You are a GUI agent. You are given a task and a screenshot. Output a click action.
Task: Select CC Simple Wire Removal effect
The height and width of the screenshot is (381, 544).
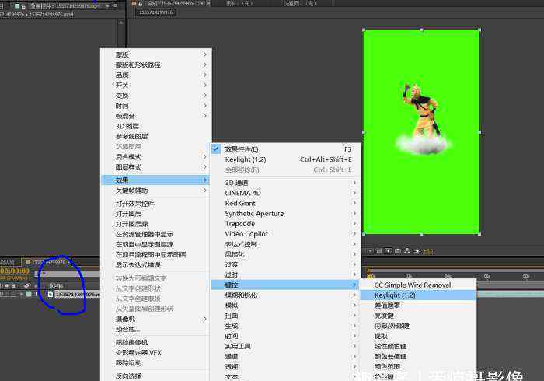point(418,285)
